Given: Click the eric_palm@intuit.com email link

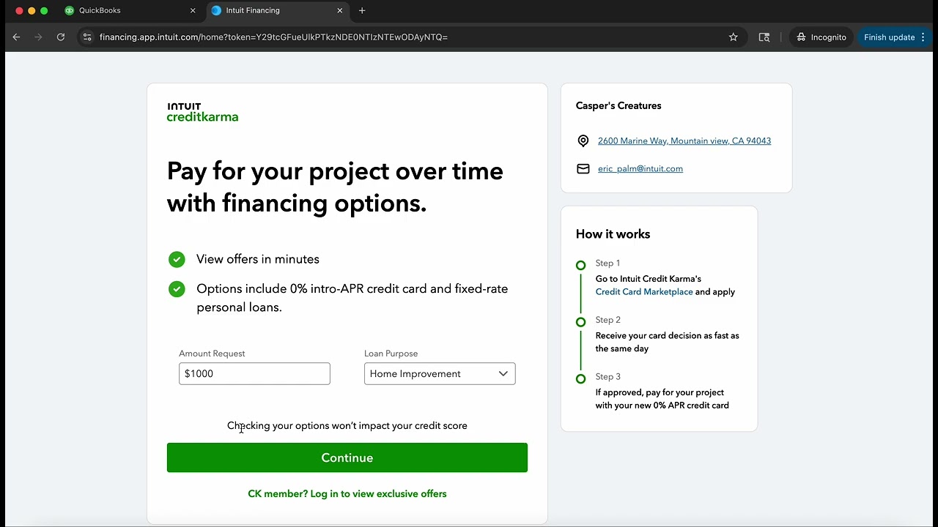Looking at the screenshot, I should [640, 169].
